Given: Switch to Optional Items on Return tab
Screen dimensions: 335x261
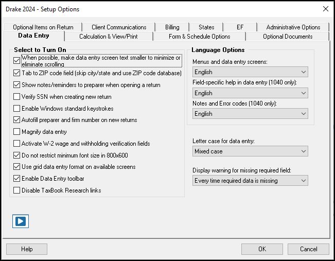Looking at the screenshot, I should click(x=43, y=27).
